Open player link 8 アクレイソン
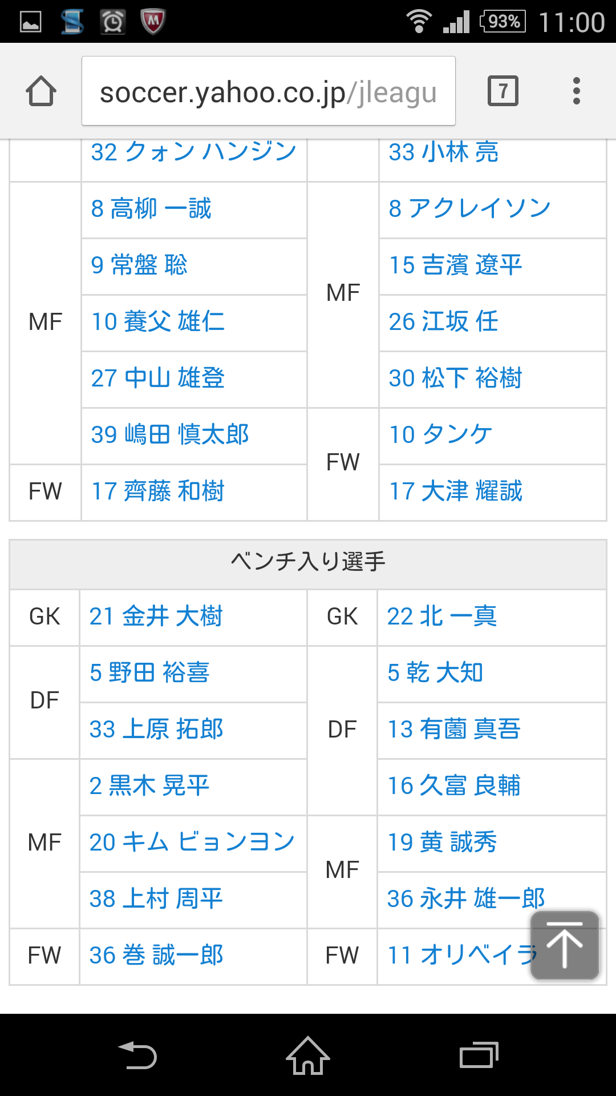Image resolution: width=616 pixels, height=1096 pixels. [x=470, y=208]
